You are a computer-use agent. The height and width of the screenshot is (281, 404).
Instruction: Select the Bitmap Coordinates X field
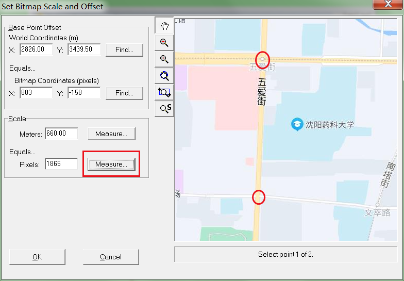tap(36, 93)
